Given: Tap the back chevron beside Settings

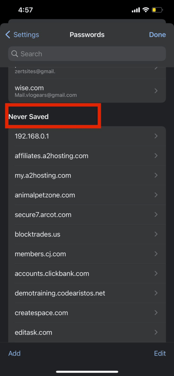Looking at the screenshot, I should (8, 35).
